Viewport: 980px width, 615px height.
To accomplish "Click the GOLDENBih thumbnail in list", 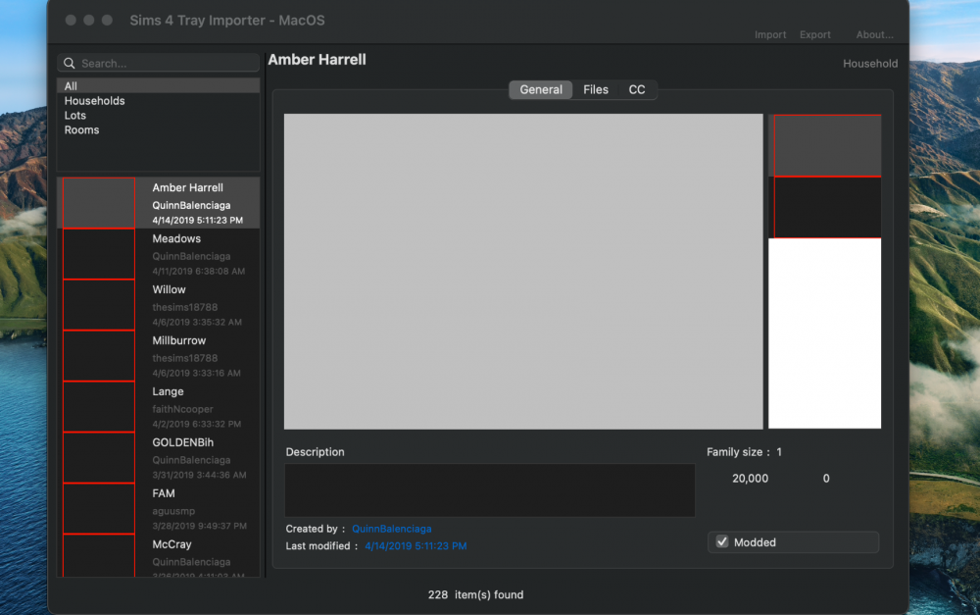I will (x=99, y=458).
